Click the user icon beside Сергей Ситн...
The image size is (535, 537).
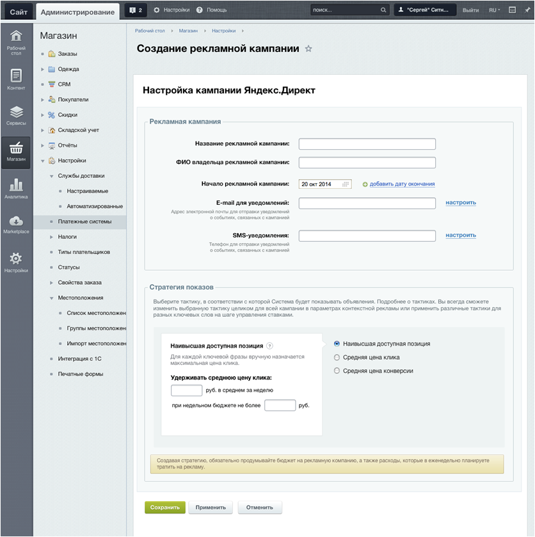(401, 10)
